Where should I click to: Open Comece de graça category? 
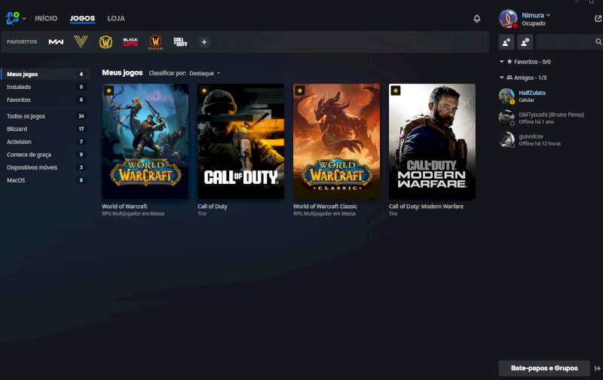pyautogui.click(x=45, y=155)
